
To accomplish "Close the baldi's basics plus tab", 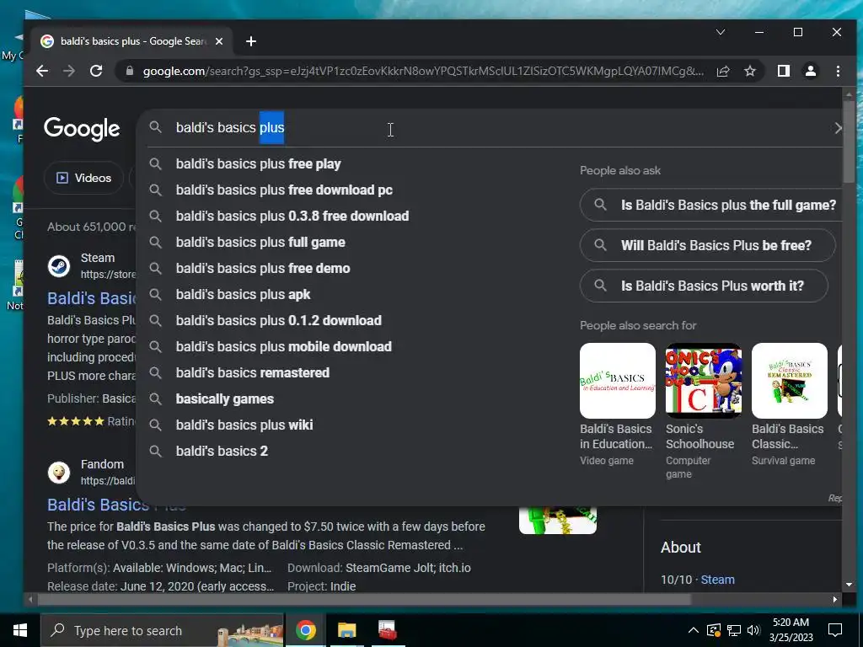I will (x=219, y=41).
